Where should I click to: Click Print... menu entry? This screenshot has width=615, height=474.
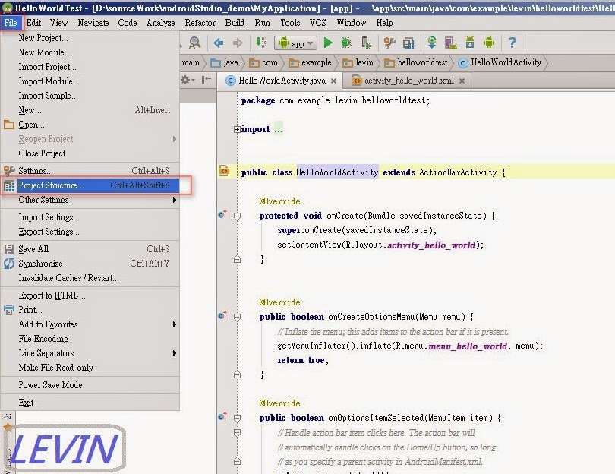coord(90,310)
